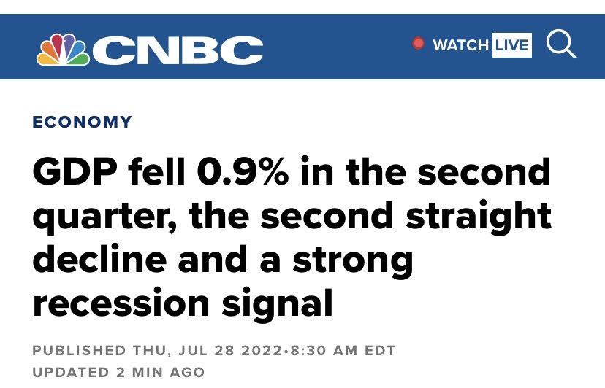Click the word "GDP" in the headline

pyautogui.click(x=75, y=172)
